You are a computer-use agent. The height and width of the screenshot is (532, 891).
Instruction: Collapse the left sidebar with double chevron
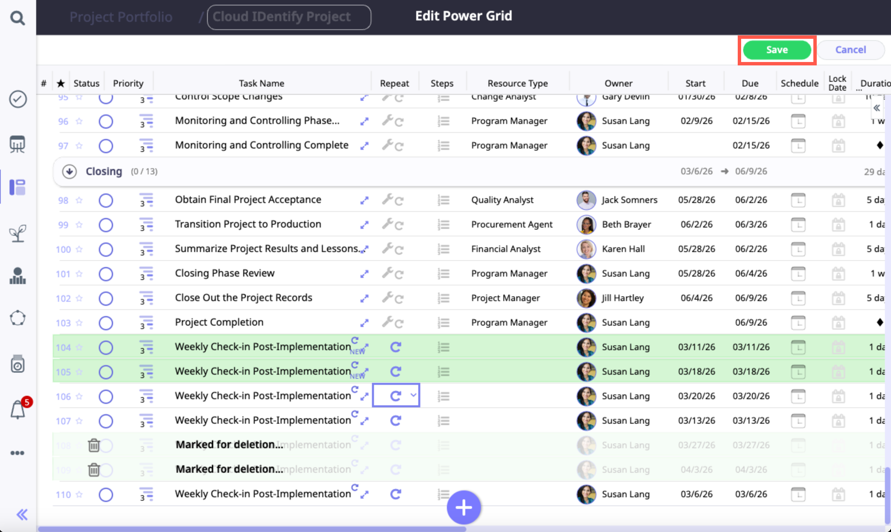pos(22,514)
